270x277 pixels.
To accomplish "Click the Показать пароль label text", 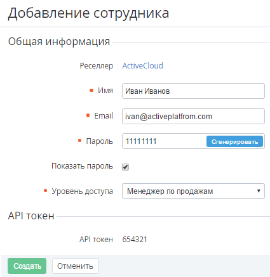I will [82, 166].
